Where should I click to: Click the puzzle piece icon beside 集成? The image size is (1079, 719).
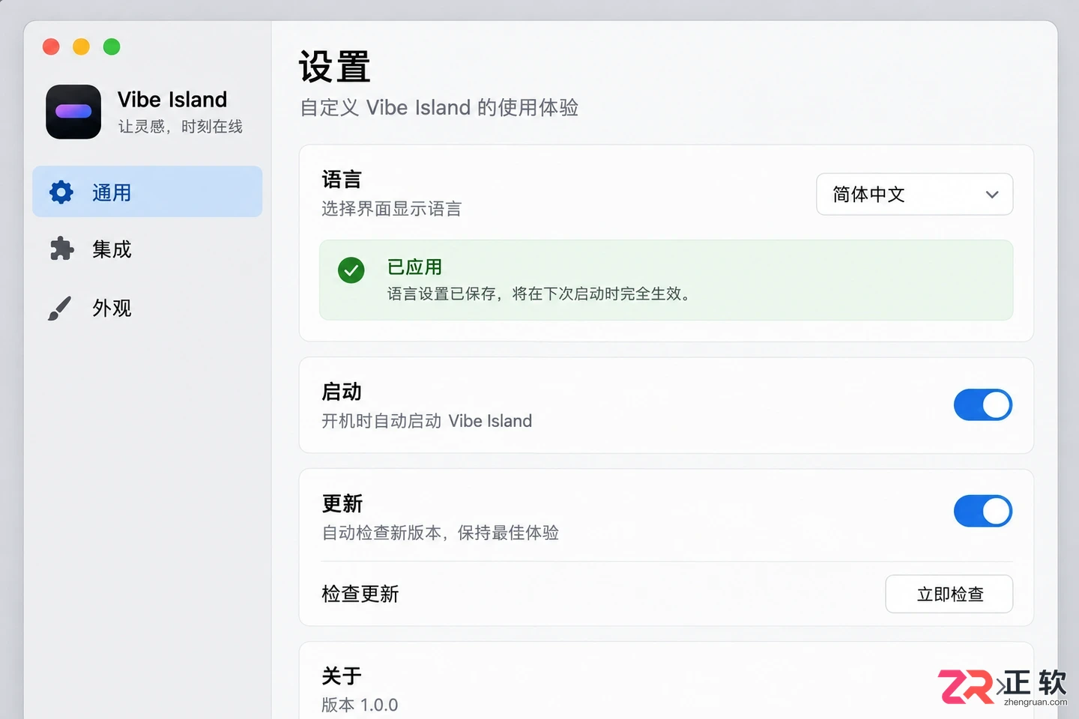pyautogui.click(x=61, y=249)
